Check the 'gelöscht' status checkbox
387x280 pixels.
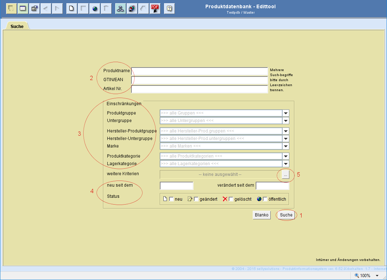coord(231,199)
